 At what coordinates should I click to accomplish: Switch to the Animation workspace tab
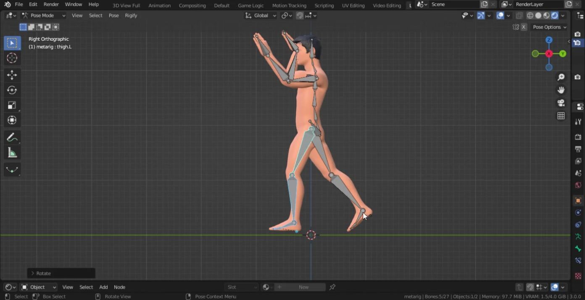coord(159,5)
